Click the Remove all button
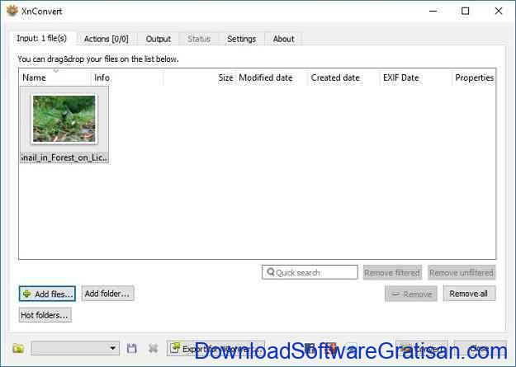Viewport: 516px width, 367px height. (469, 294)
